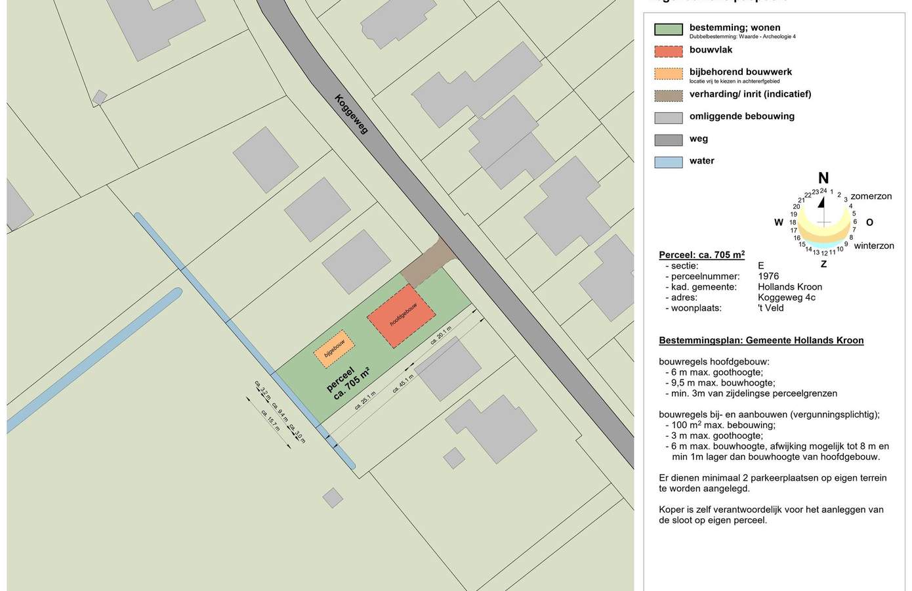Click the red 'bouwvlak' legend swatch

coord(669,51)
